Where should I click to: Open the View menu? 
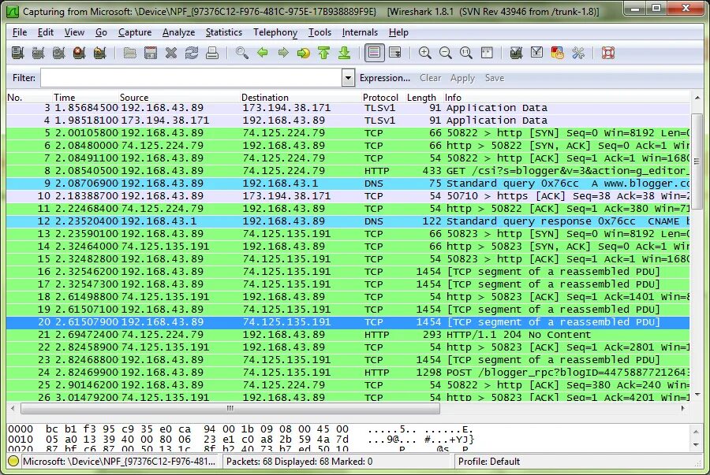74,32
